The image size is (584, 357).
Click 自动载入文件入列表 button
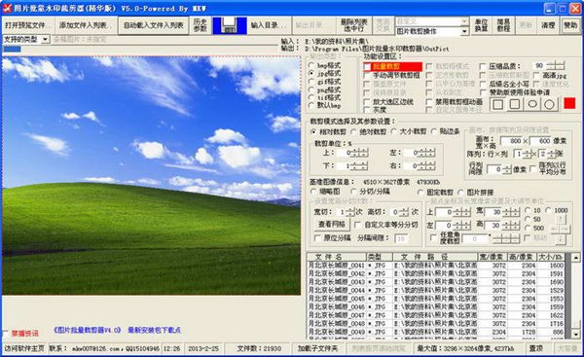click(154, 25)
